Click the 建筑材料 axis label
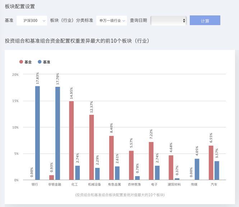The width and height of the screenshot is (239, 207). 174,184
